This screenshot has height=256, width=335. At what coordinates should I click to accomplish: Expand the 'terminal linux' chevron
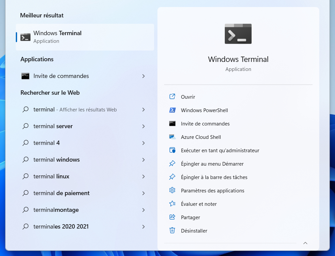(x=144, y=176)
